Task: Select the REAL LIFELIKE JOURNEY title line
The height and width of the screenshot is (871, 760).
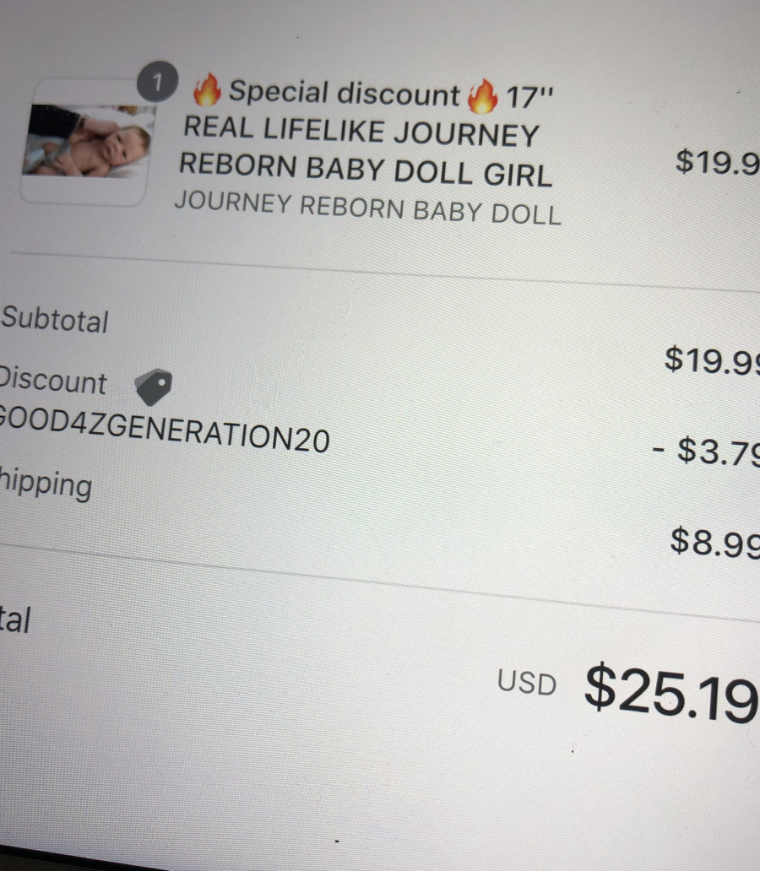Action: coord(361,132)
